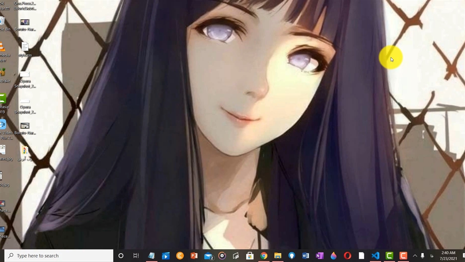
Task: Open Google Chrome from the taskbar
Action: click(264, 256)
